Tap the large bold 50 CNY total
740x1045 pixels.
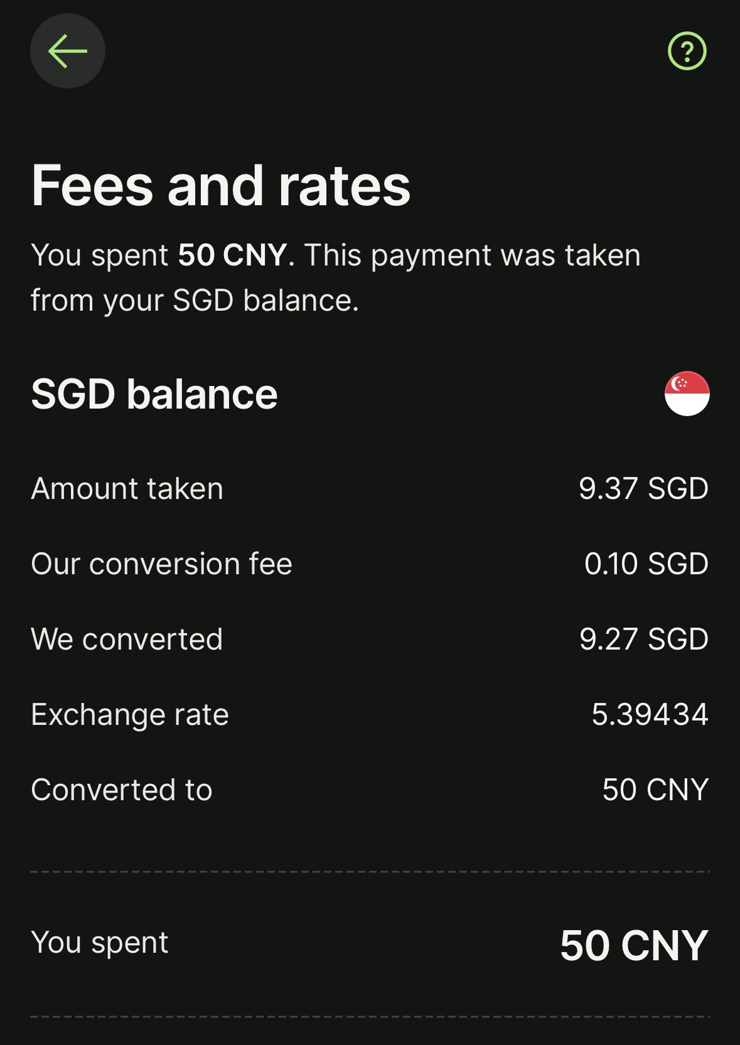pos(634,945)
